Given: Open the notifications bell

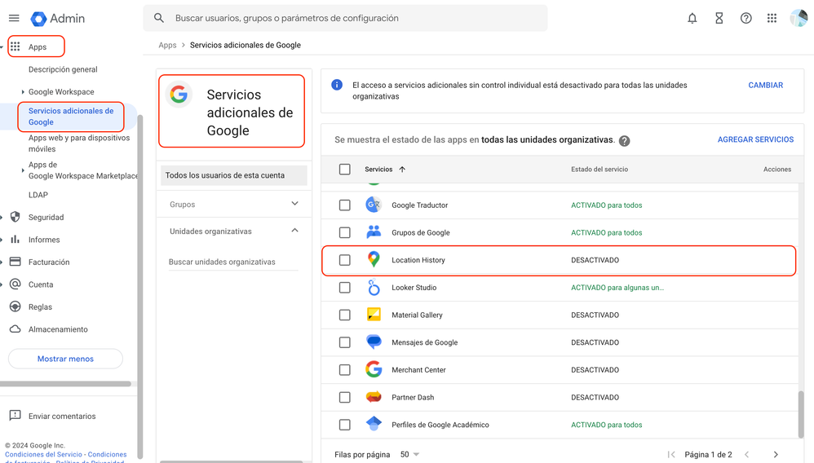Looking at the screenshot, I should (x=692, y=18).
